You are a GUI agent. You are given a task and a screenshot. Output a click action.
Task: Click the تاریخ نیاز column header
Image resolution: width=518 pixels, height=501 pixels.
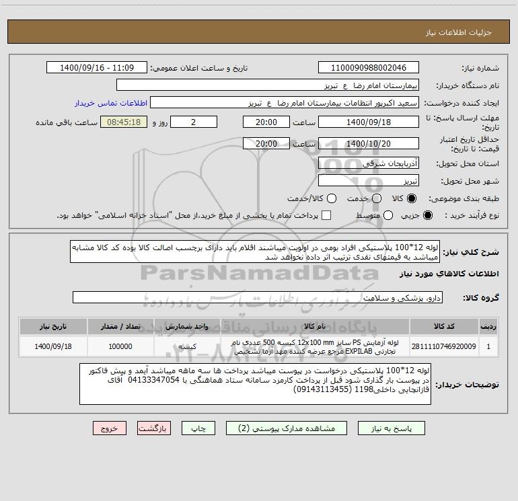(53, 326)
